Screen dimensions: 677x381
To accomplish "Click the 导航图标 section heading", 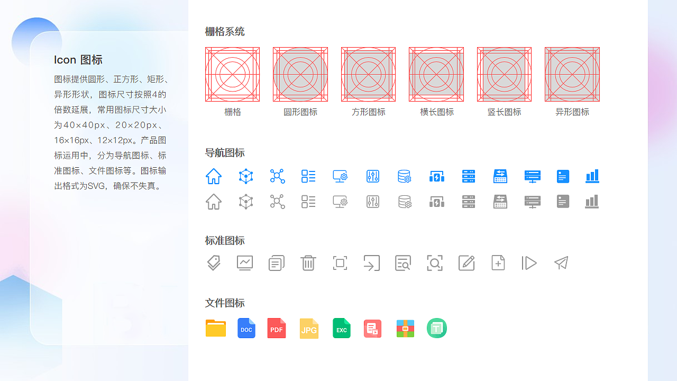I will 225,153.
